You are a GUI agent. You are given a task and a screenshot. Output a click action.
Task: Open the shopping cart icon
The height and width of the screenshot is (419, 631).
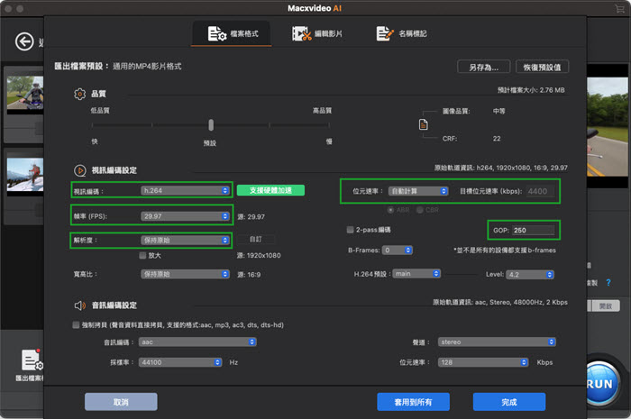click(x=619, y=8)
